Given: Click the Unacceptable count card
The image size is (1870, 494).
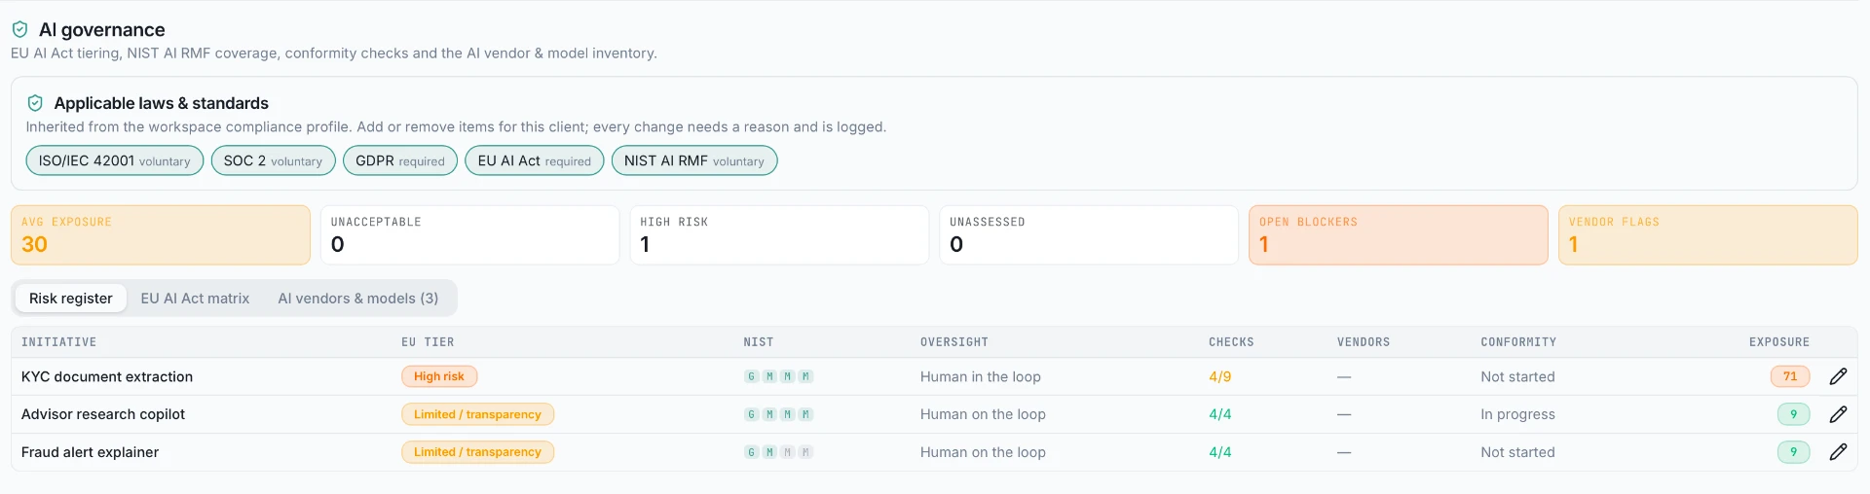Looking at the screenshot, I should (x=469, y=234).
